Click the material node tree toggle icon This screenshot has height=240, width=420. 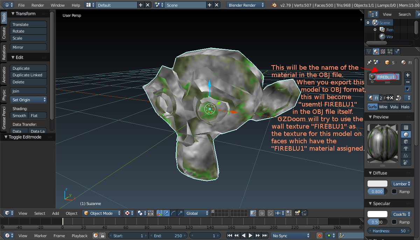[x=398, y=98]
